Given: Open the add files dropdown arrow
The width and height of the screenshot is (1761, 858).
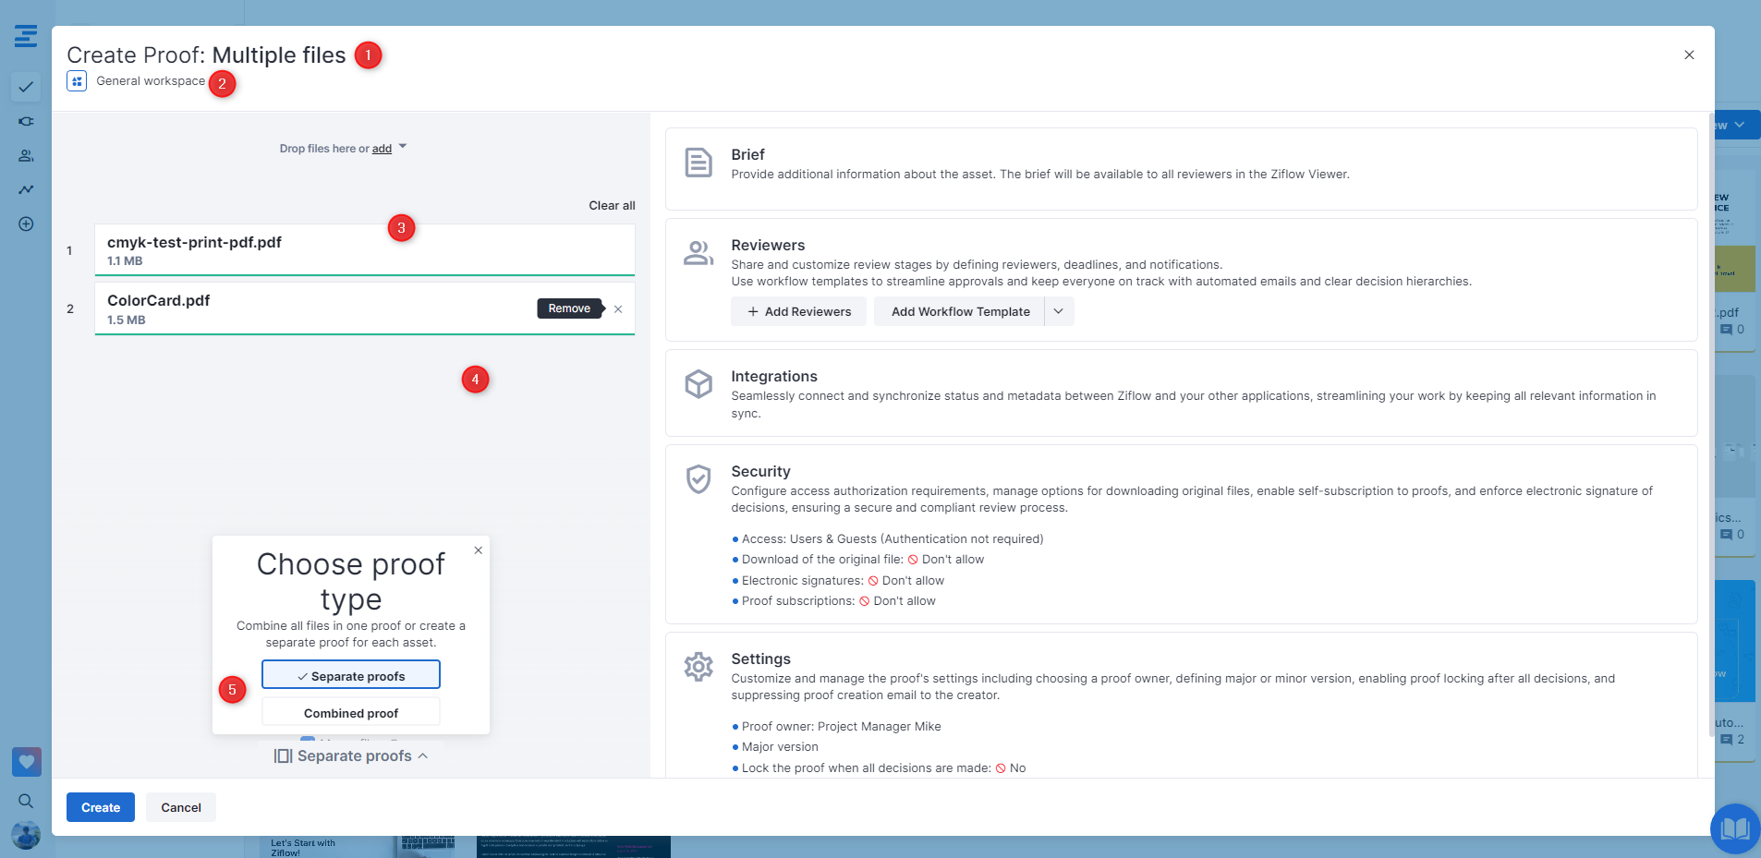Looking at the screenshot, I should click(403, 147).
